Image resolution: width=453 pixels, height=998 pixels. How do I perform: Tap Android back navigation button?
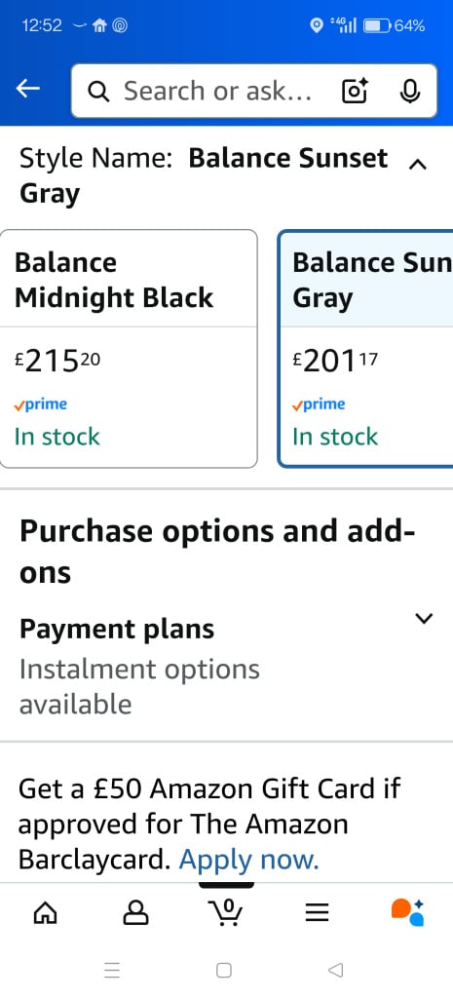(x=335, y=970)
